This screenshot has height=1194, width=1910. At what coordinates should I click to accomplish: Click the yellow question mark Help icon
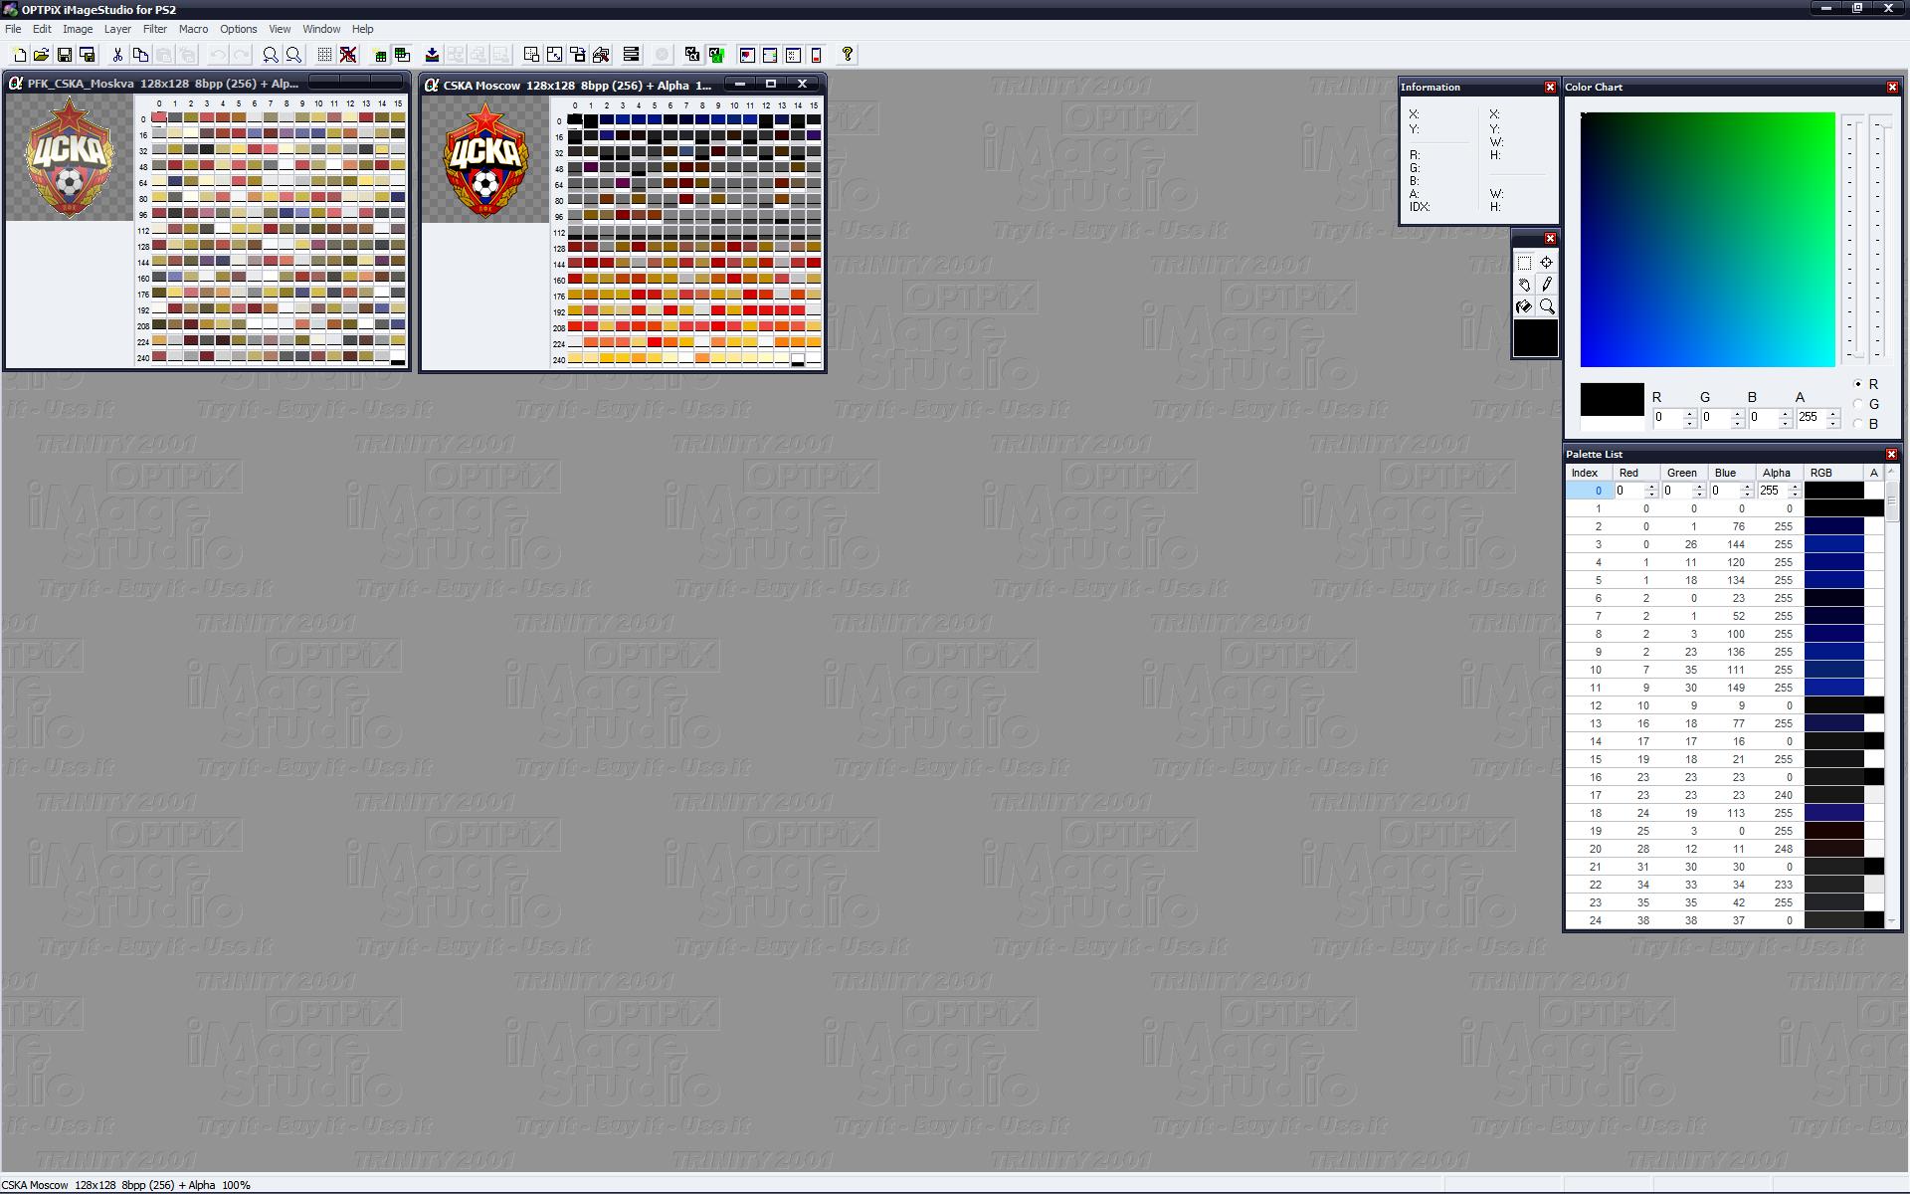click(x=848, y=55)
